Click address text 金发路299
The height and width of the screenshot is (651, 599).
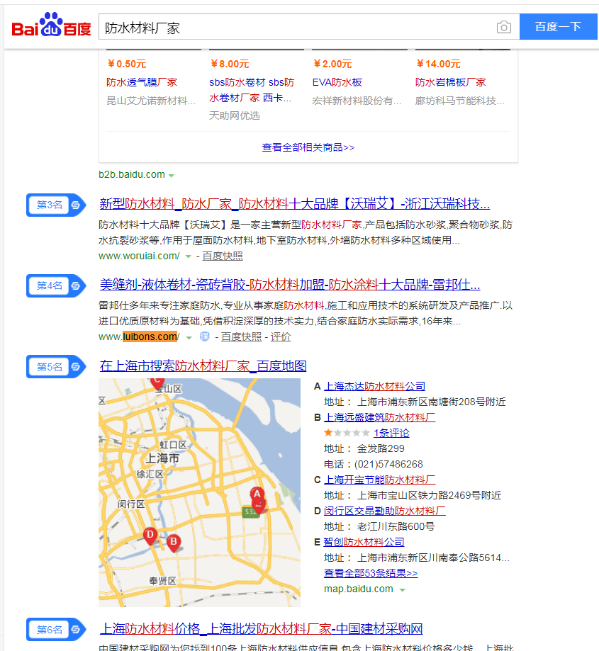381,448
